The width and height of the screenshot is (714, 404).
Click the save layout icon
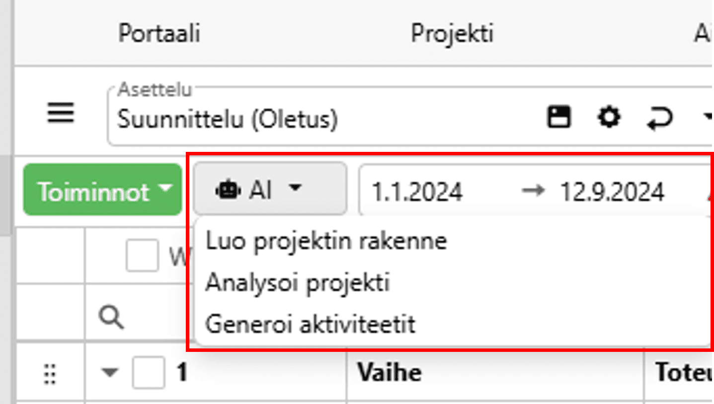559,118
